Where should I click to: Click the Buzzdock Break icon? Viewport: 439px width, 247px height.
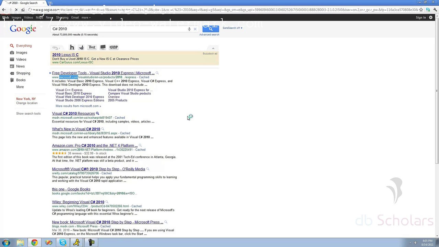[x=114, y=47]
